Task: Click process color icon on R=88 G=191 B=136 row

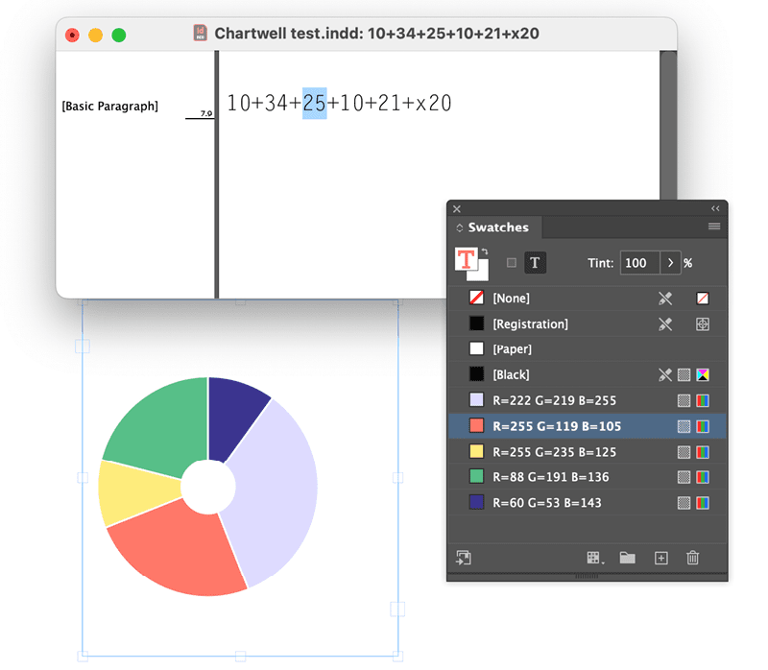Action: (684, 477)
